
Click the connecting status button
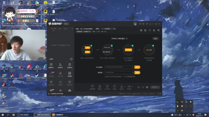(155, 87)
